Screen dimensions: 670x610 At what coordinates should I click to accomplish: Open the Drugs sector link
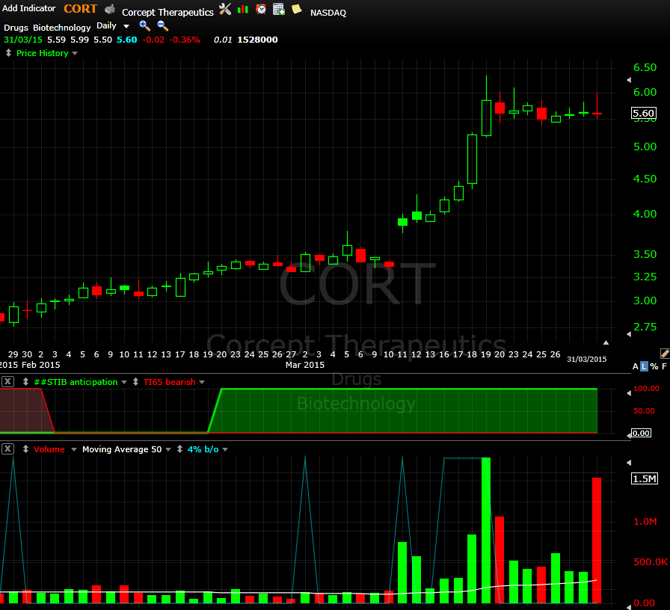pyautogui.click(x=16, y=28)
